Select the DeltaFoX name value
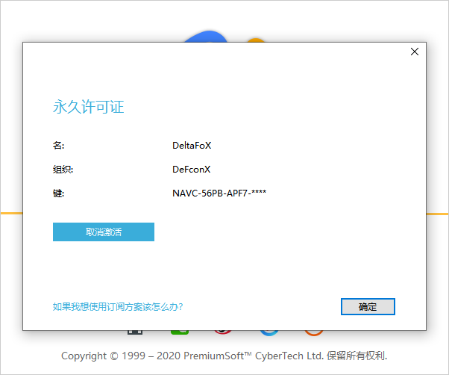This screenshot has width=449, height=375. coord(192,146)
